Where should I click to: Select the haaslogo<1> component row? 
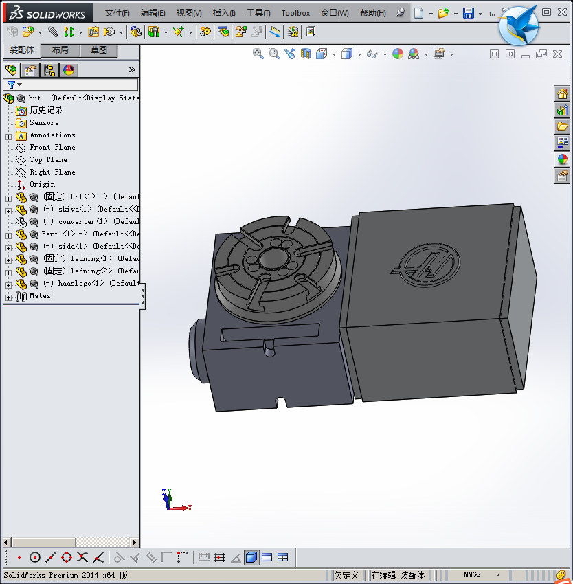tap(77, 284)
